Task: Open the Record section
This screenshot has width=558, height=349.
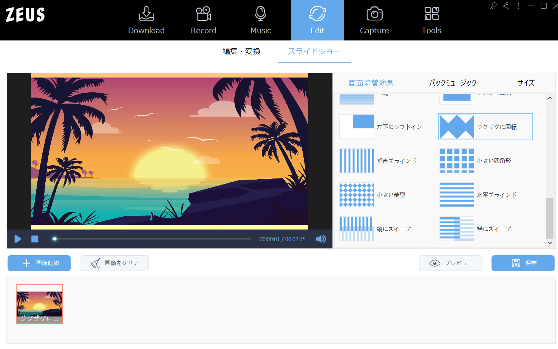Action: pos(203,20)
